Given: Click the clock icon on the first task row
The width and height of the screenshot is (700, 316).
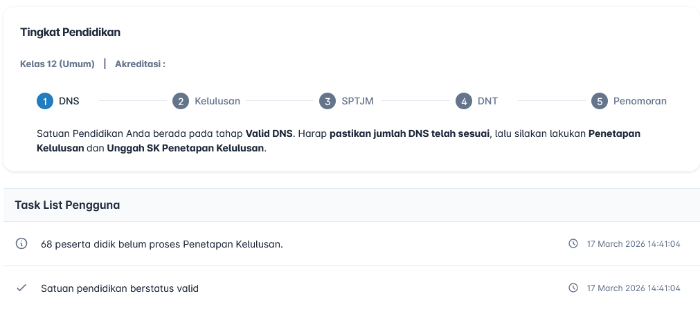Looking at the screenshot, I should tap(573, 244).
